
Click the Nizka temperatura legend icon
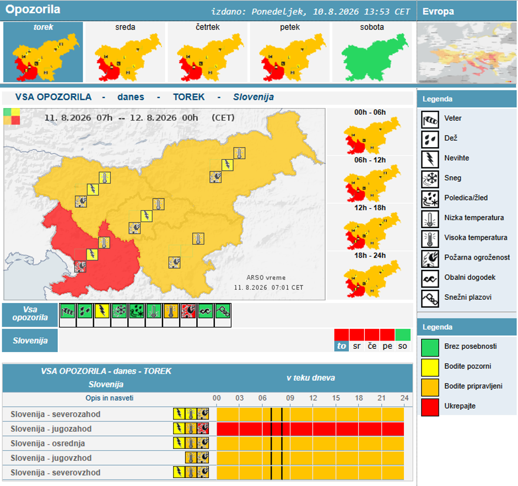430,219
